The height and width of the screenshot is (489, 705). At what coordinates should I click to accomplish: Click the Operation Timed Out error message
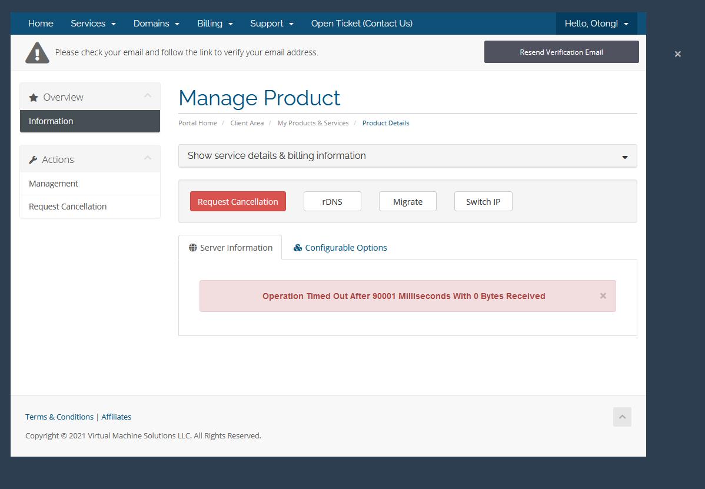click(404, 296)
